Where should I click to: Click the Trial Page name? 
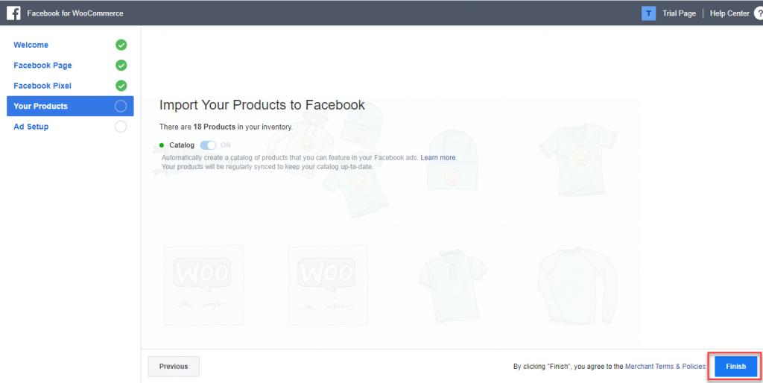tap(679, 13)
